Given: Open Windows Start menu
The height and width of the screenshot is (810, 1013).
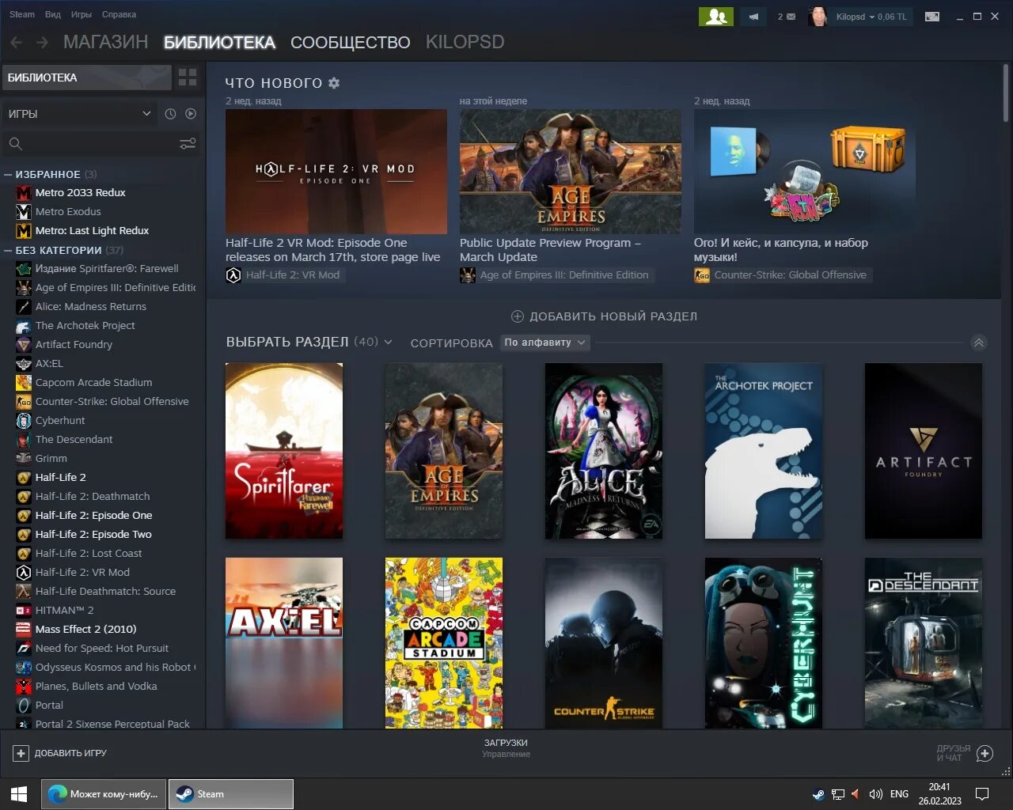Looking at the screenshot, I should (x=19, y=794).
